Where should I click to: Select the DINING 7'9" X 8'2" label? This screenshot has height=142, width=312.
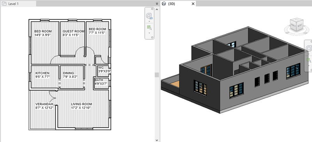[x=70, y=75]
